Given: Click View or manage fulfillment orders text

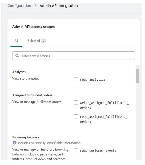Looking at the screenshot, I should 37,102.
